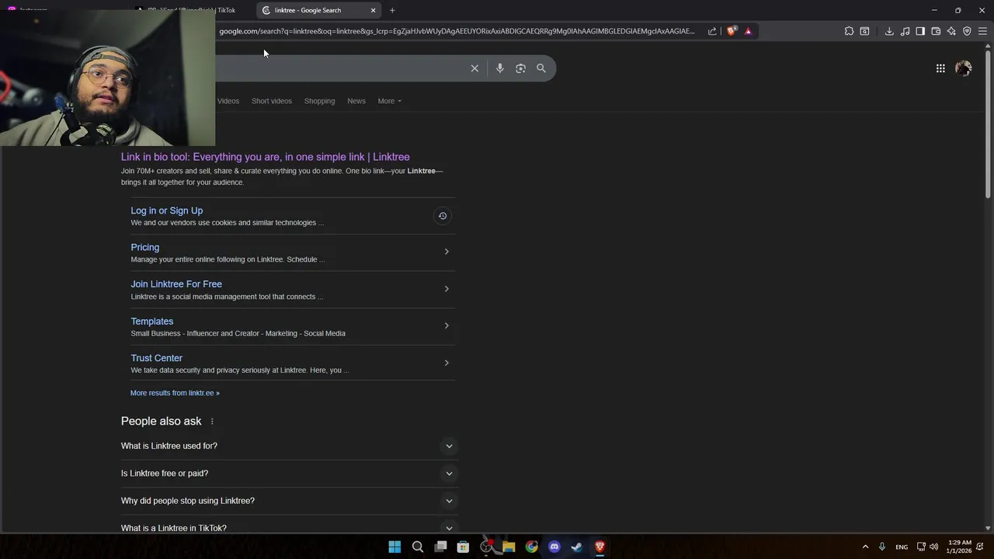
Task: Clear the Google search box text
Action: [x=474, y=68]
